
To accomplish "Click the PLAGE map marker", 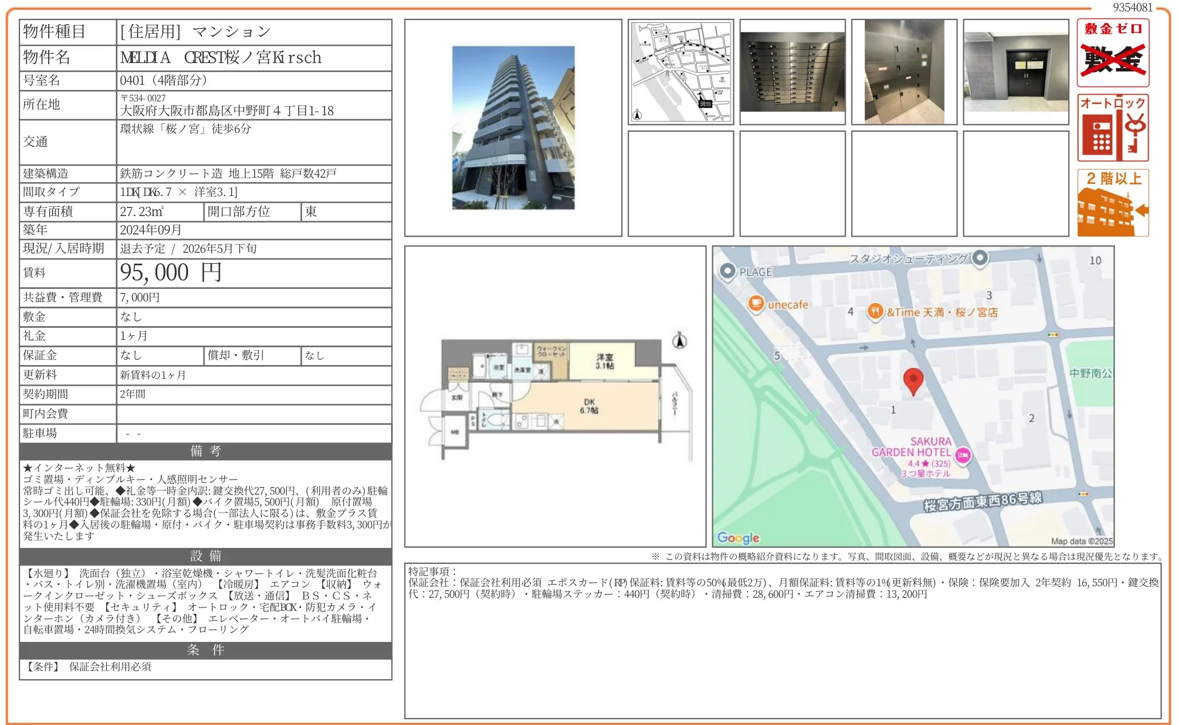I will [727, 271].
